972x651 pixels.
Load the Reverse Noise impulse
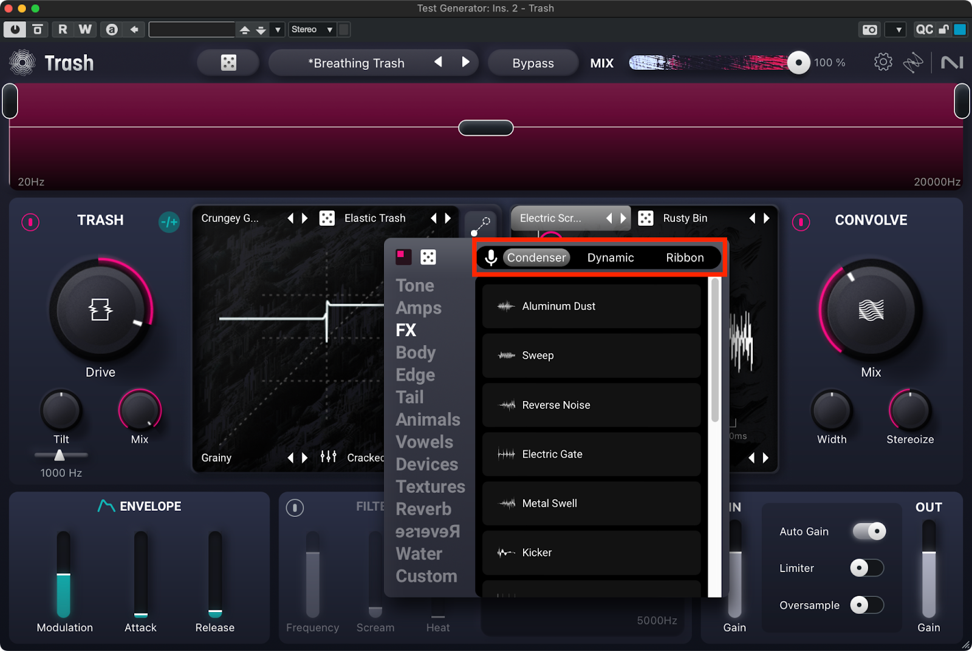click(x=591, y=405)
